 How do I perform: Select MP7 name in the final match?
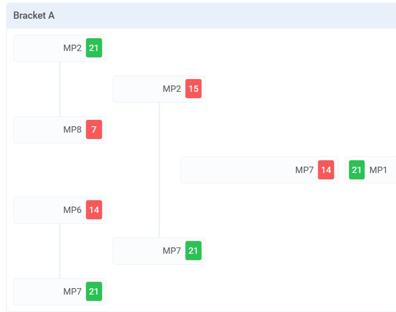click(x=304, y=170)
